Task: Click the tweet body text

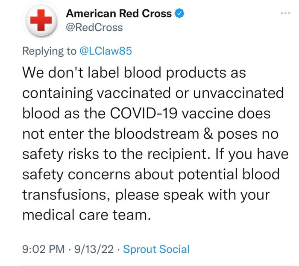Action: tap(155, 143)
